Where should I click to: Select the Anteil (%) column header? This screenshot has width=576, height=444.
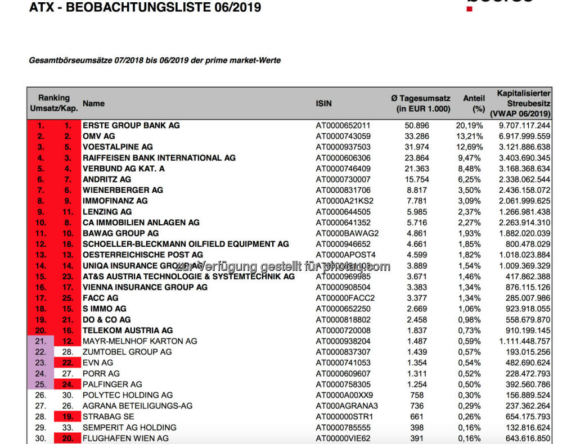coord(474,103)
